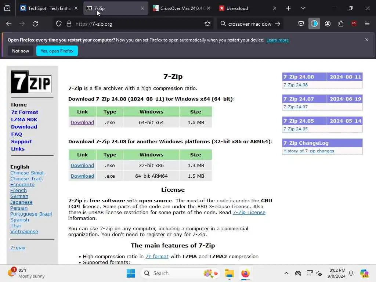Open the 7-Zip License link
This screenshot has height=282, width=376.
tap(249, 213)
